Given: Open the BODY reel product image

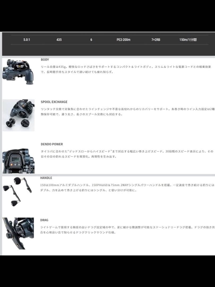Looking at the screenshot, I should [18, 71].
